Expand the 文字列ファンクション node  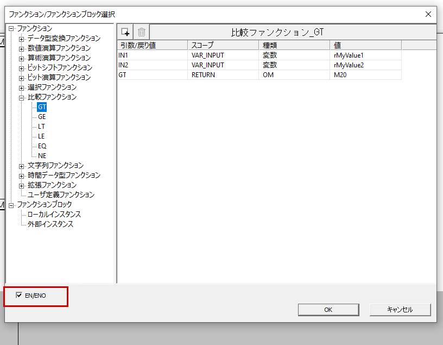tap(22, 166)
